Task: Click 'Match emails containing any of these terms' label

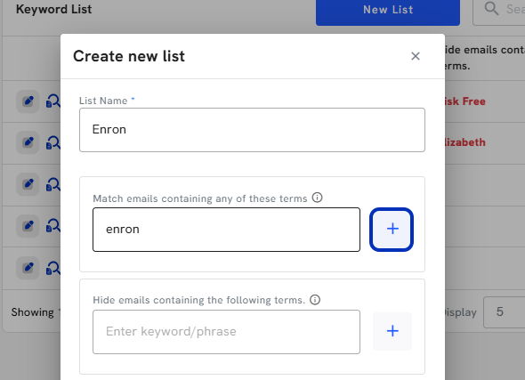Action: click(x=200, y=198)
